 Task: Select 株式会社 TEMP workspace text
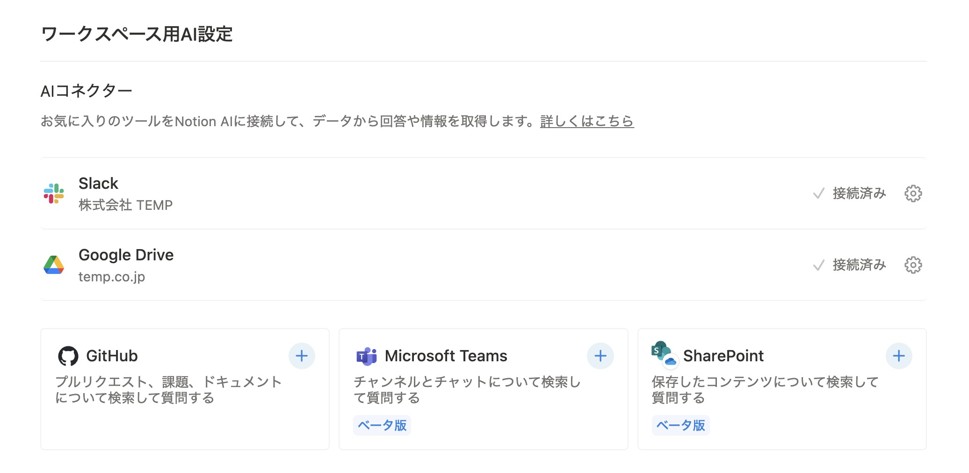125,205
